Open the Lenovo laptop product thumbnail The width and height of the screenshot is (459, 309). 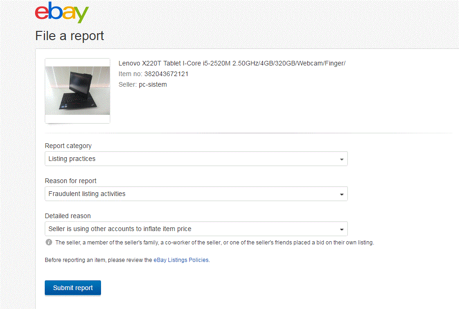[x=77, y=90]
